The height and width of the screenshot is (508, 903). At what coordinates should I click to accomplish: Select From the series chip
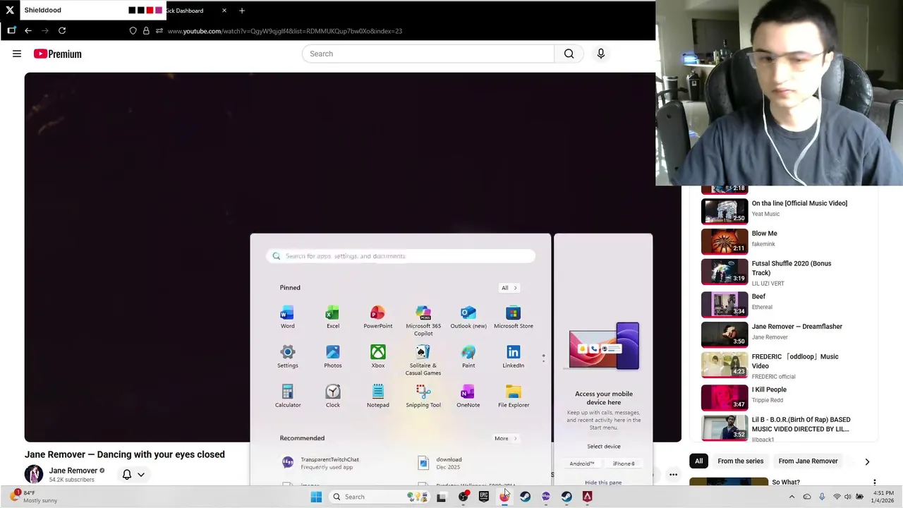coord(740,461)
